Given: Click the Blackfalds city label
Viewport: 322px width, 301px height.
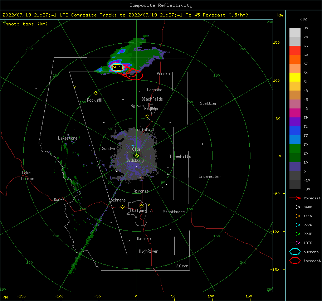Looking at the screenshot, I should [152, 99].
